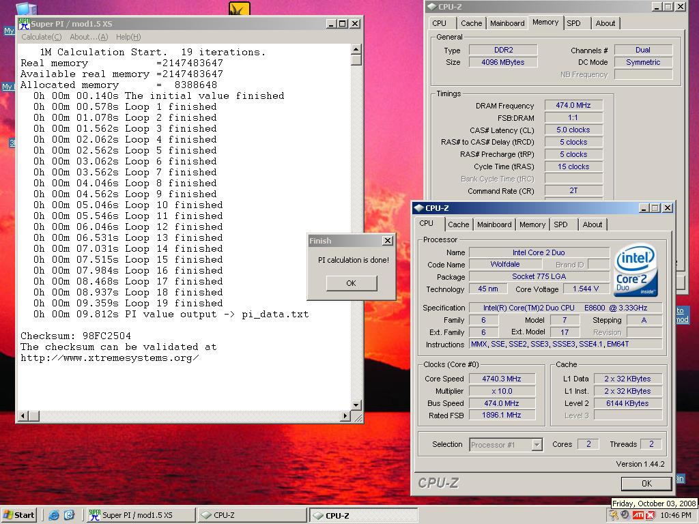This screenshot has height=524, width=699.
Task: Click round tray icon beside ATI icon
Action: pos(625,515)
